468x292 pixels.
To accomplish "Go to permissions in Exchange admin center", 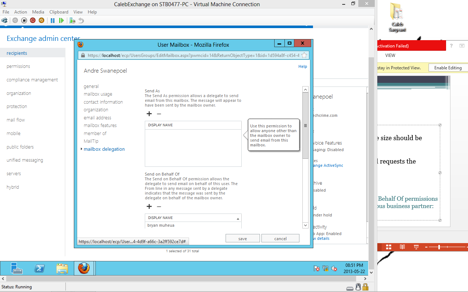I will click(x=18, y=66).
